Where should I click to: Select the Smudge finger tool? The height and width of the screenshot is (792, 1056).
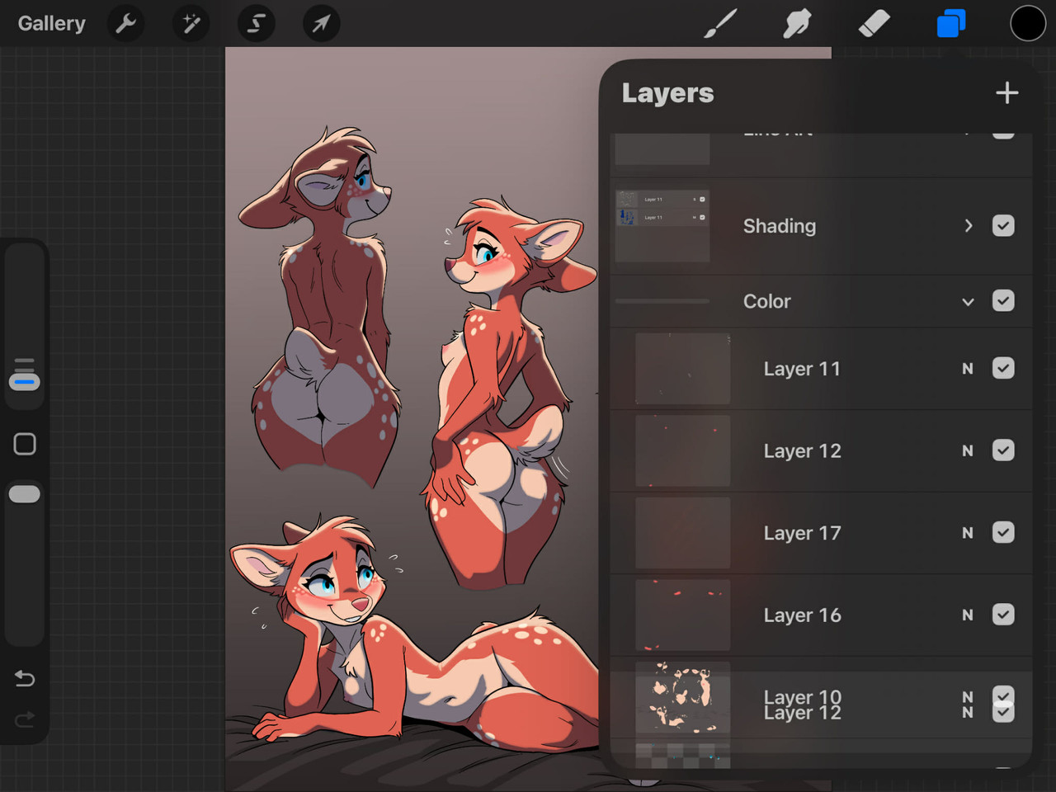(x=797, y=23)
